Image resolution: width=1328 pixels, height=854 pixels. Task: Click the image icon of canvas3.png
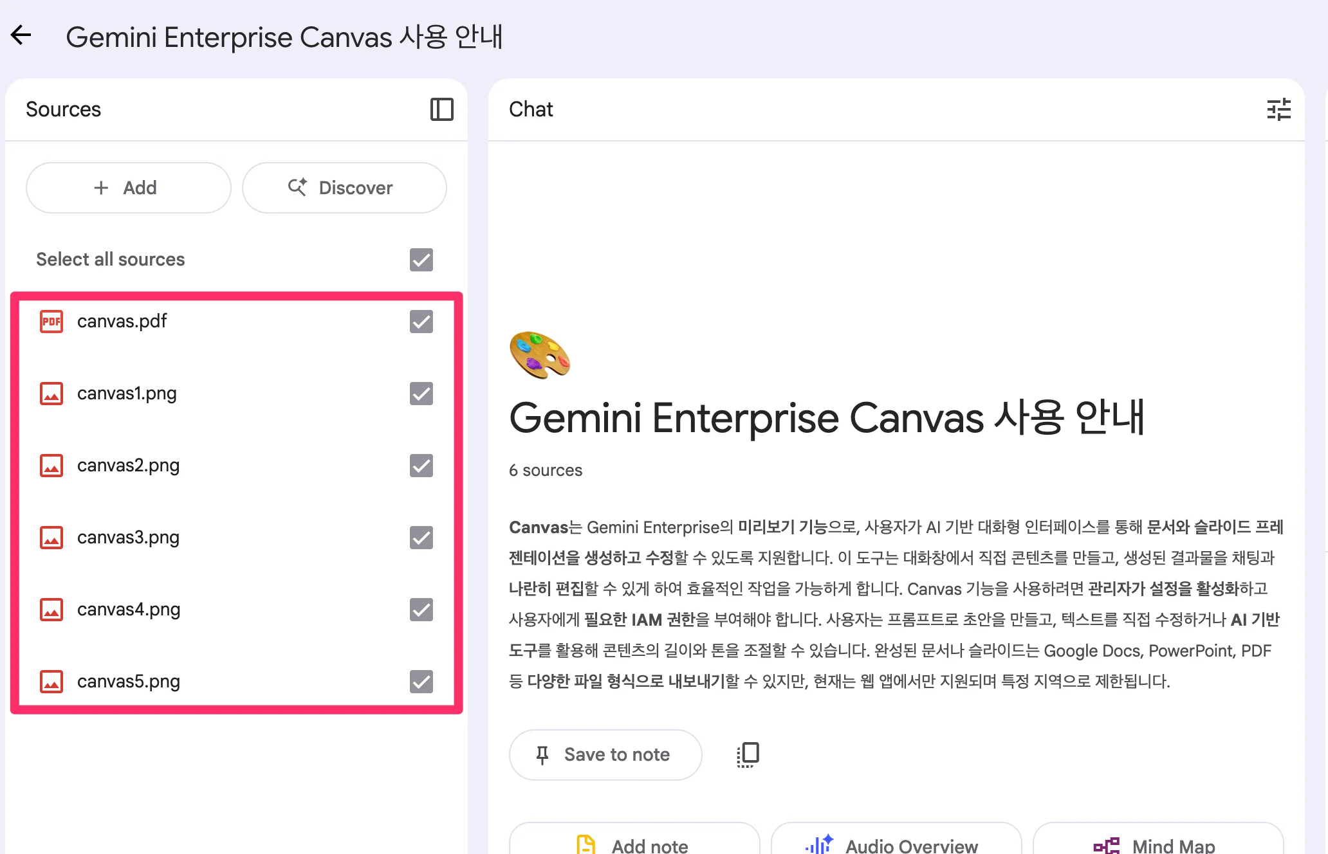click(51, 538)
